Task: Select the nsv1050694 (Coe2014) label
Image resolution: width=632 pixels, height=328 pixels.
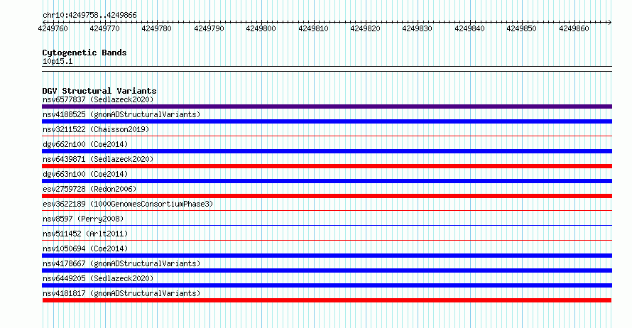Action: tap(85, 248)
